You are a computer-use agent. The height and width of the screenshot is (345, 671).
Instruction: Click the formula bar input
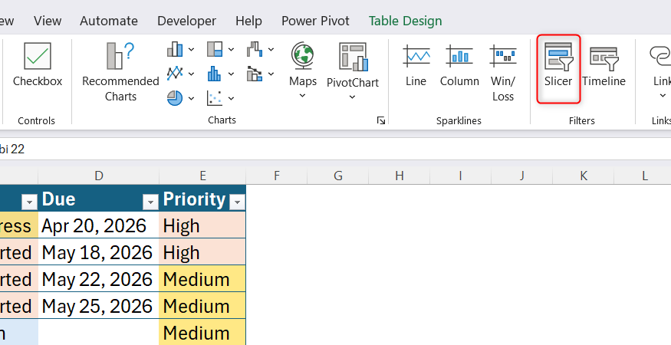coord(336,149)
